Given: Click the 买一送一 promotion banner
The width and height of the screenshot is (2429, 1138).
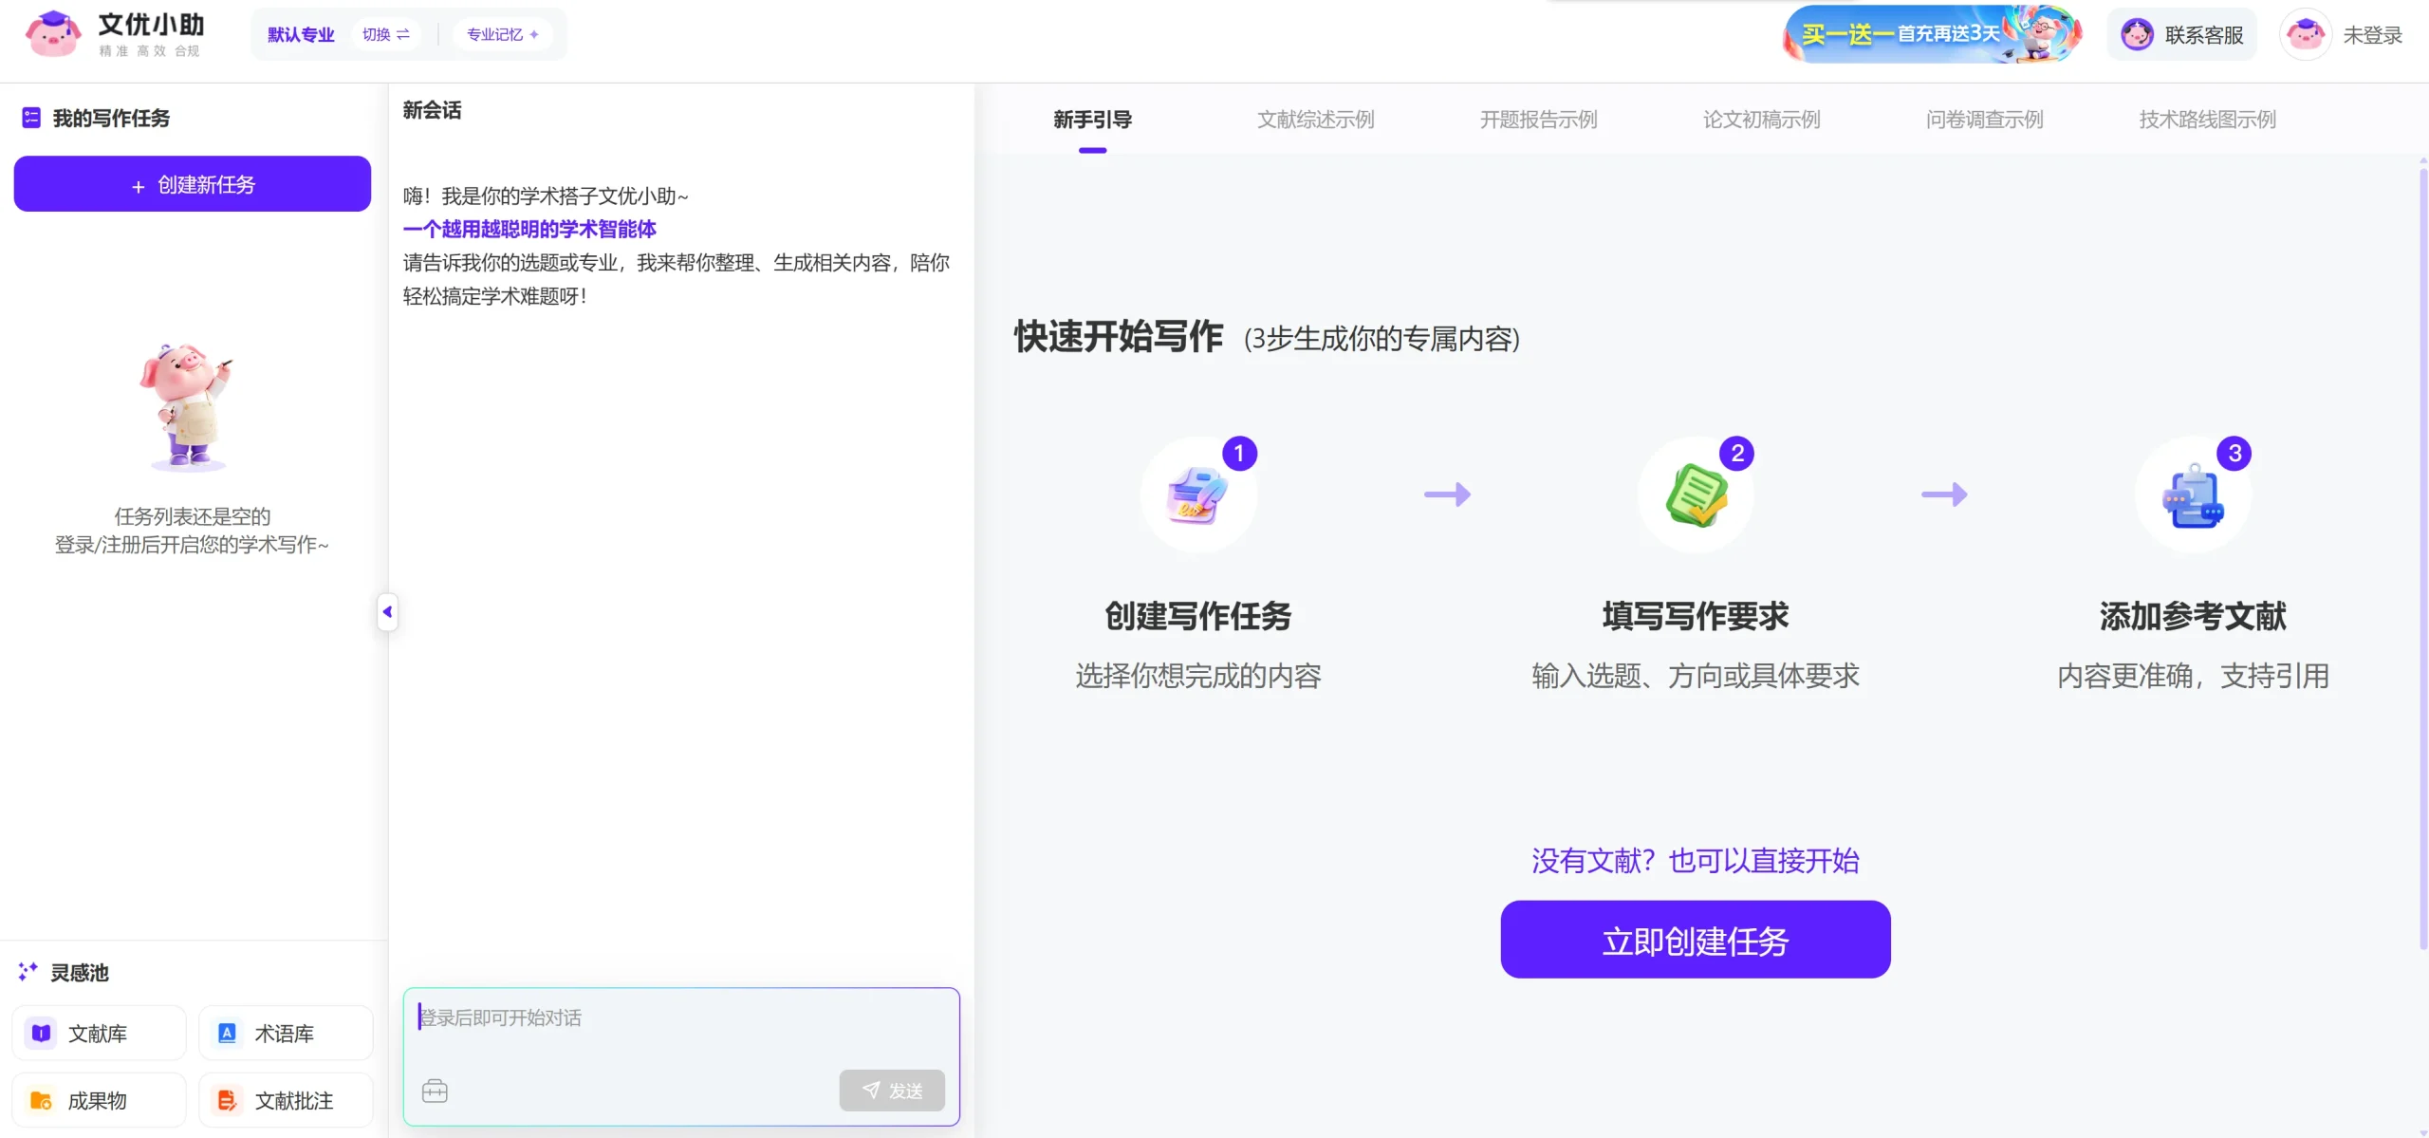Looking at the screenshot, I should [x=1932, y=34].
